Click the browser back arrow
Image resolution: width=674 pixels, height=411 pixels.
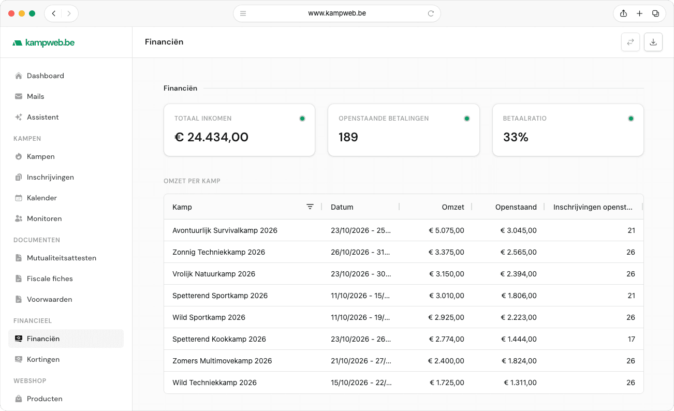click(53, 13)
